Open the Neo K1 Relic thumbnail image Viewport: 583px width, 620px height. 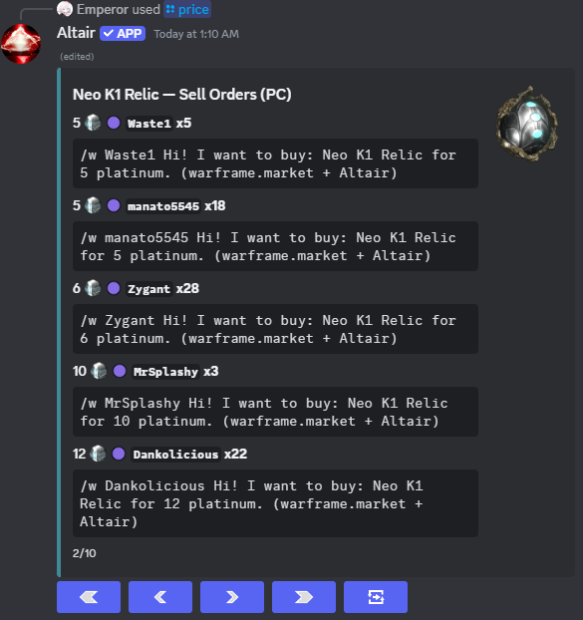pyautogui.click(x=527, y=124)
